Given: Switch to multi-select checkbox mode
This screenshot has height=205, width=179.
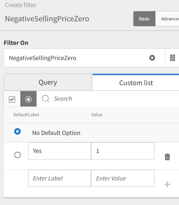Looking at the screenshot, I should tap(12, 99).
